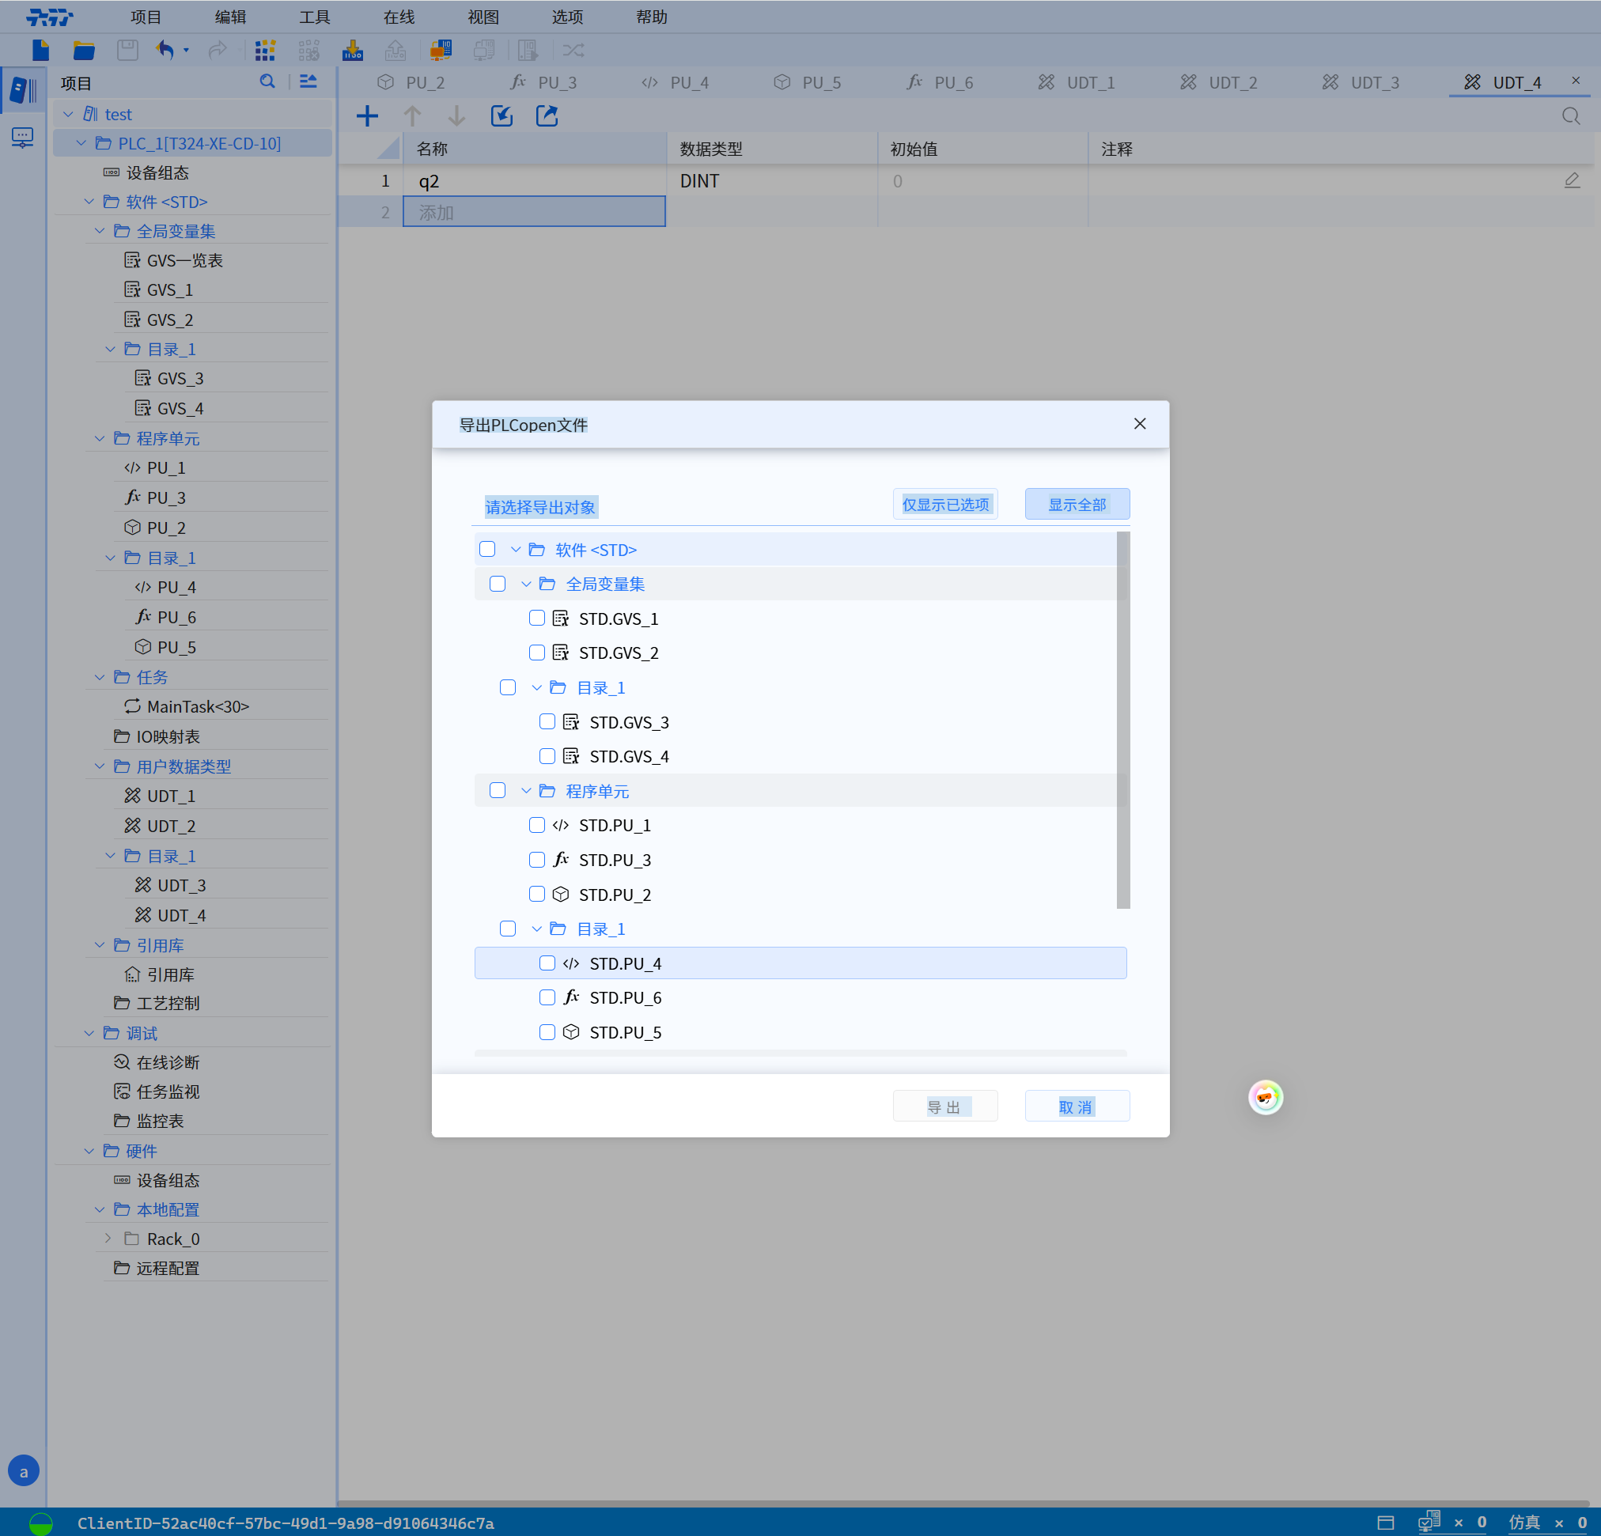Image resolution: width=1601 pixels, height=1536 pixels.
Task: Open the 工具 menu
Action: coord(315,17)
